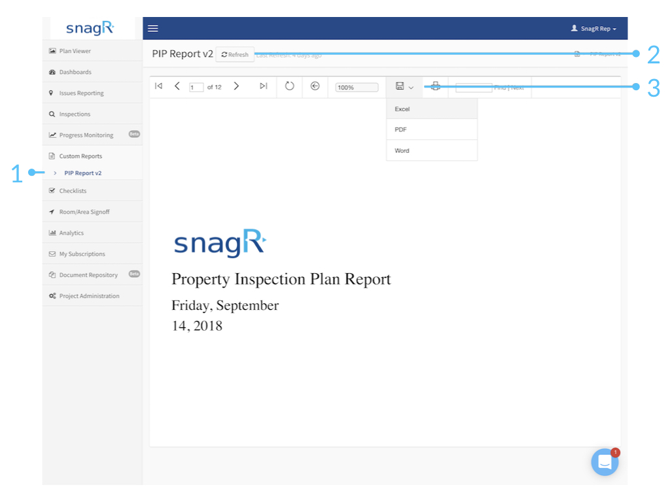
Task: Open Document Repository section
Action: click(92, 275)
